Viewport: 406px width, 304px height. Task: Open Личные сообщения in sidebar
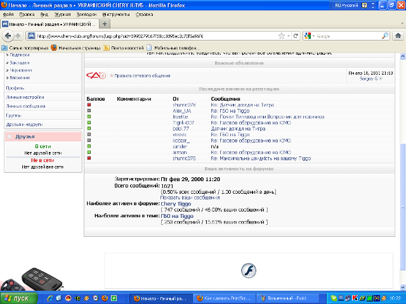coord(25,106)
